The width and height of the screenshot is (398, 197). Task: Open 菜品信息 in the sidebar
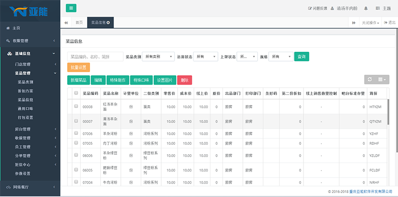(25, 100)
